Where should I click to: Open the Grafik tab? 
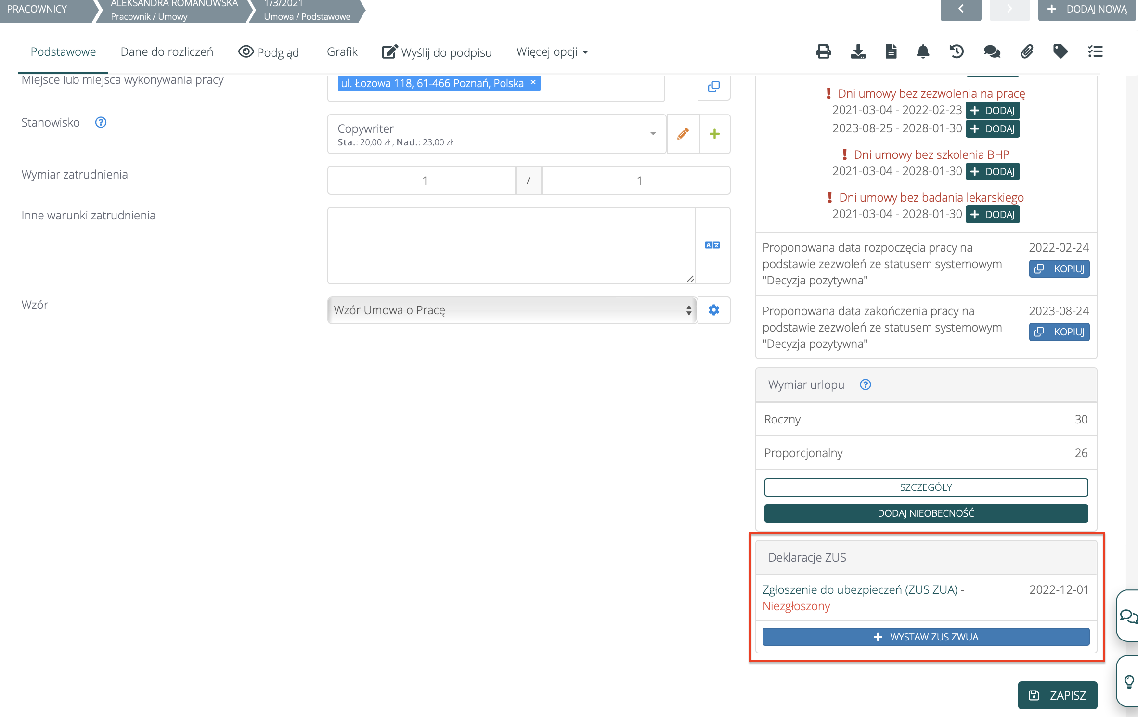342,52
